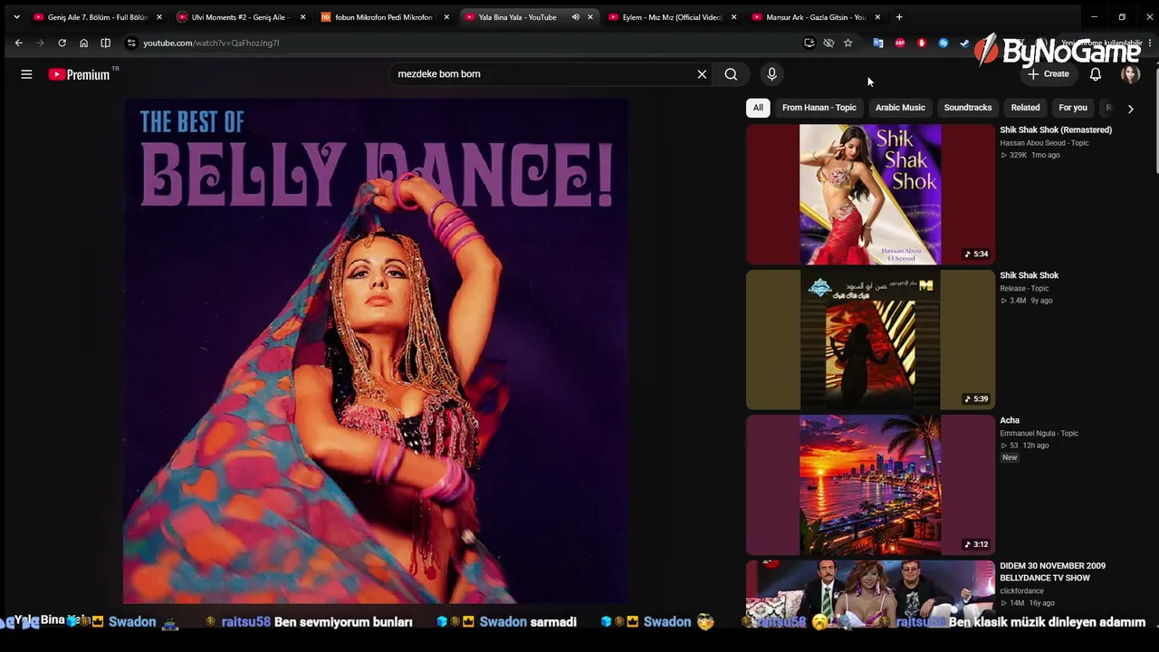The image size is (1159, 652).
Task: Select the All filter chip
Action: (758, 108)
